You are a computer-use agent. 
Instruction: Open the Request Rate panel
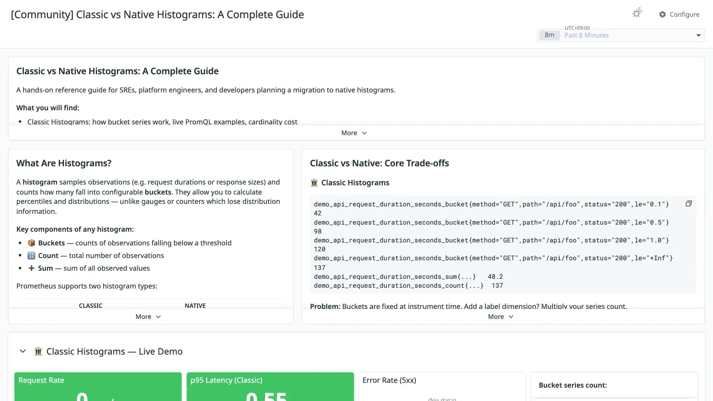click(x=98, y=387)
